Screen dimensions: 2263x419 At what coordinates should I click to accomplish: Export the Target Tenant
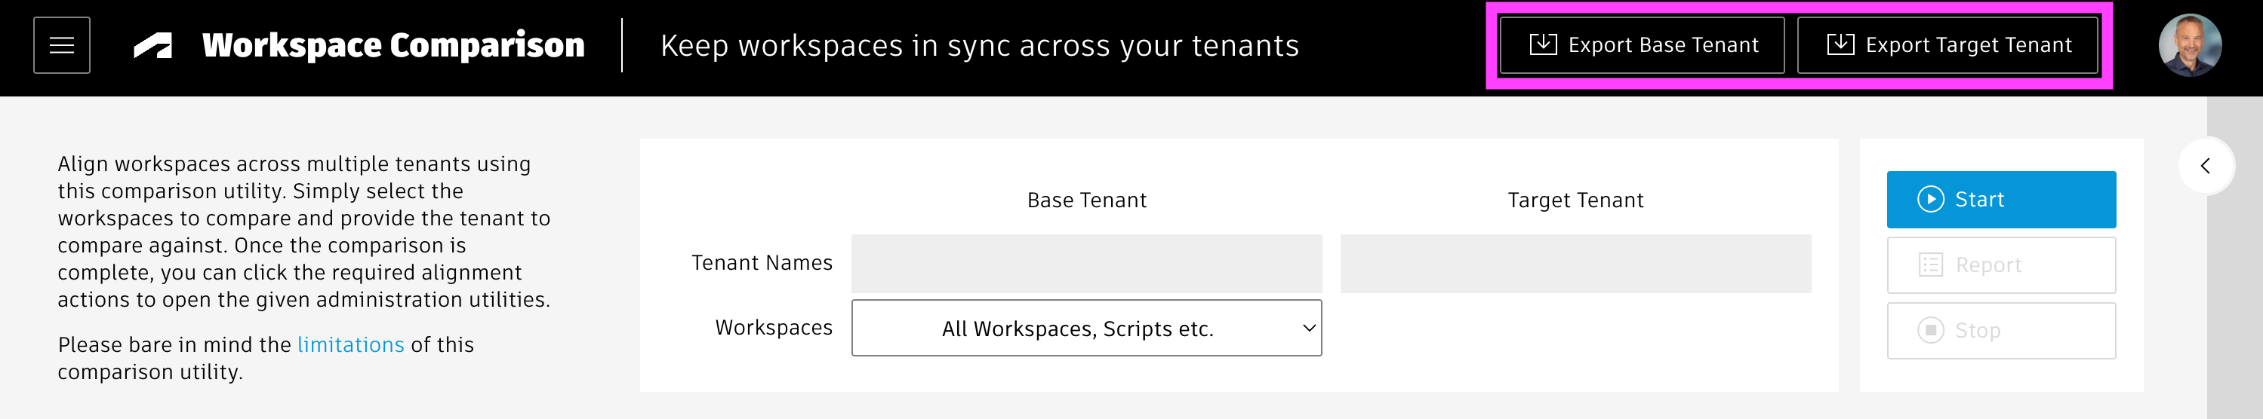pyautogui.click(x=1947, y=45)
